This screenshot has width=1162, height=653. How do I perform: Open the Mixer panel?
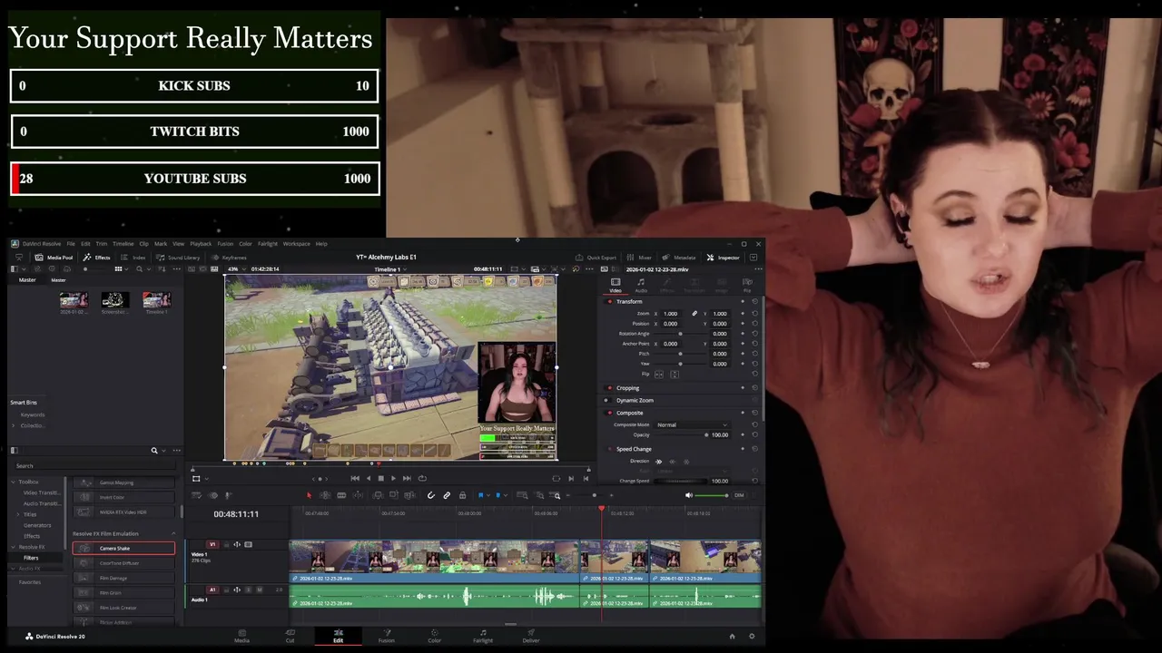(639, 258)
